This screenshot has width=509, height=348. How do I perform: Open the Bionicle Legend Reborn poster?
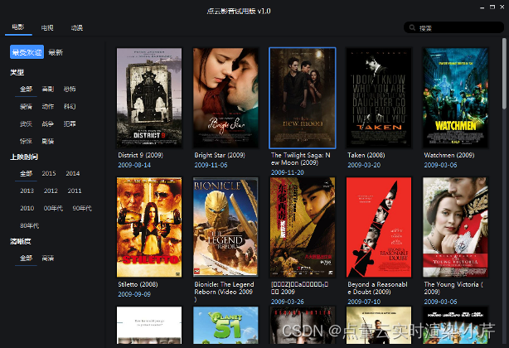225,227
